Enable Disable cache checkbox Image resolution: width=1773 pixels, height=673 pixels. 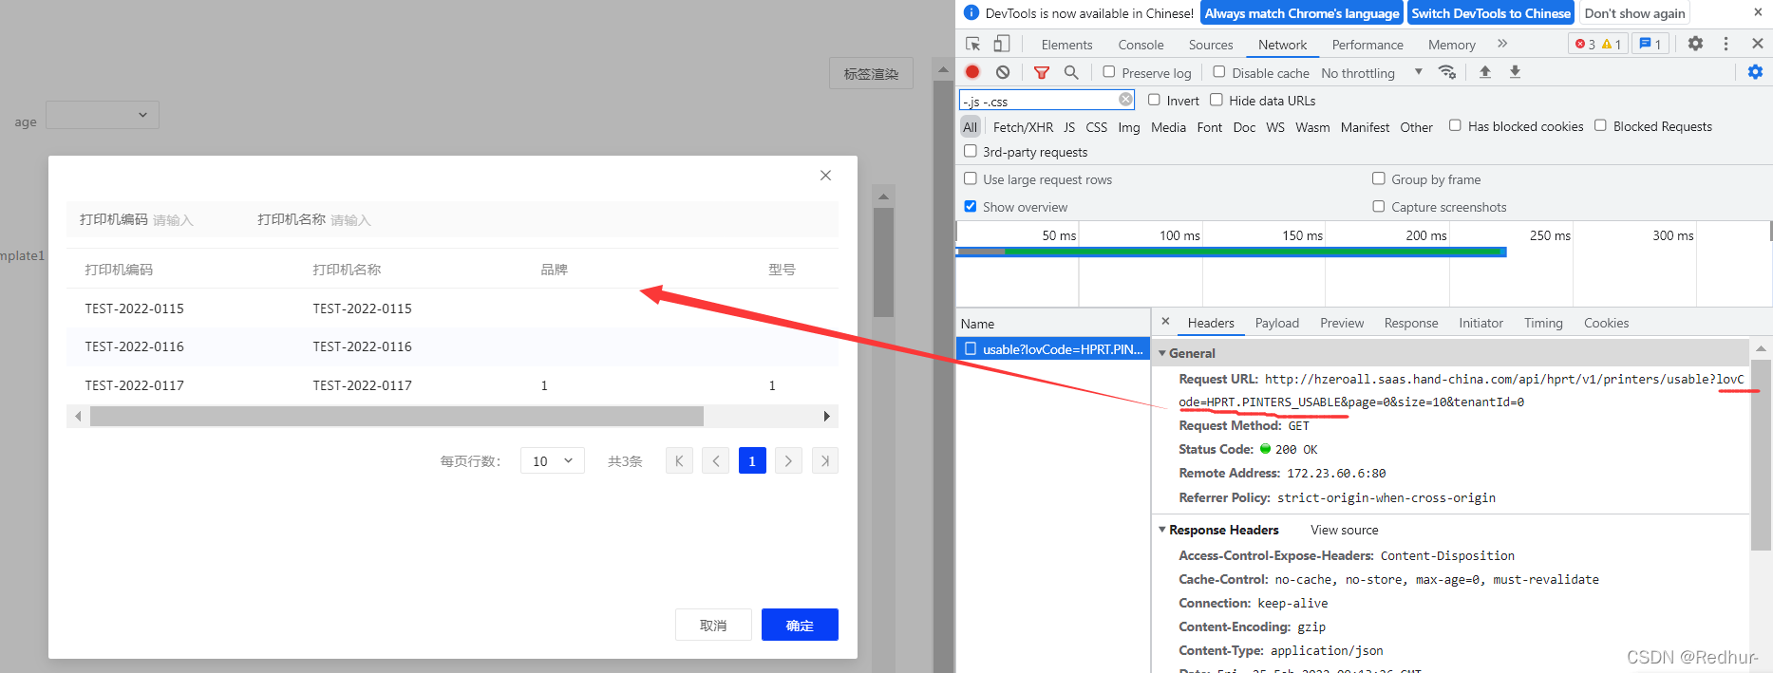click(1218, 72)
